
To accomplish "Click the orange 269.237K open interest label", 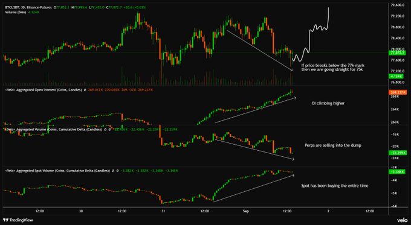I will coord(398,92).
